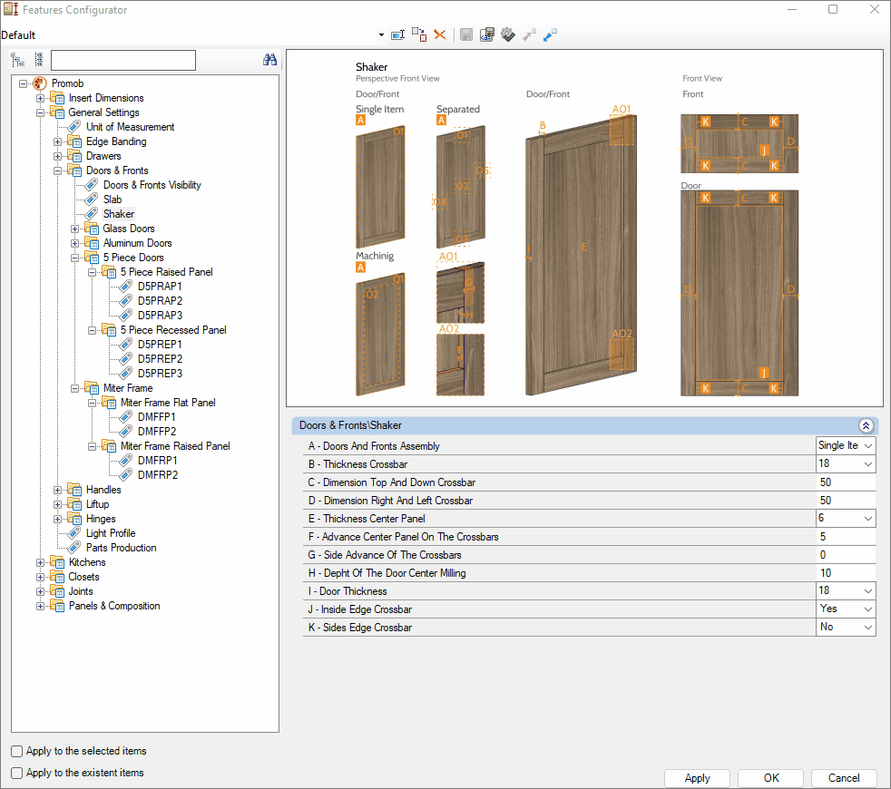The width and height of the screenshot is (891, 789).
Task: Click the Miter Frame folder icon
Action: [x=92, y=388]
